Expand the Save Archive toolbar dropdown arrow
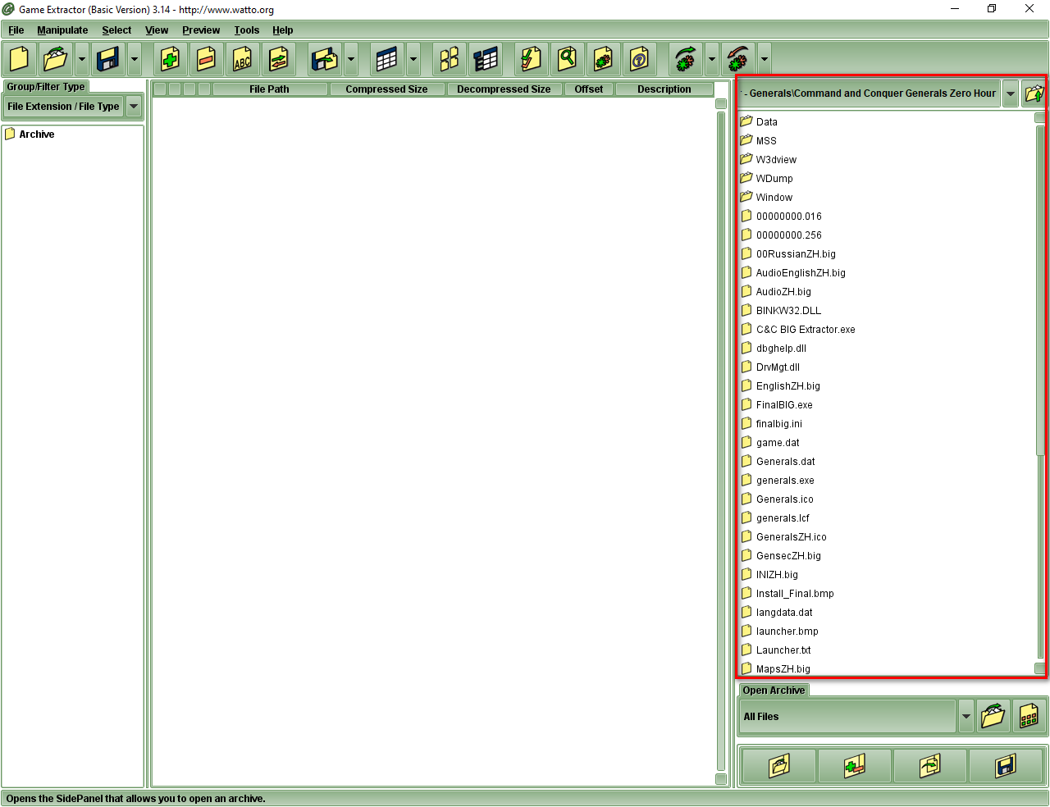 (134, 59)
